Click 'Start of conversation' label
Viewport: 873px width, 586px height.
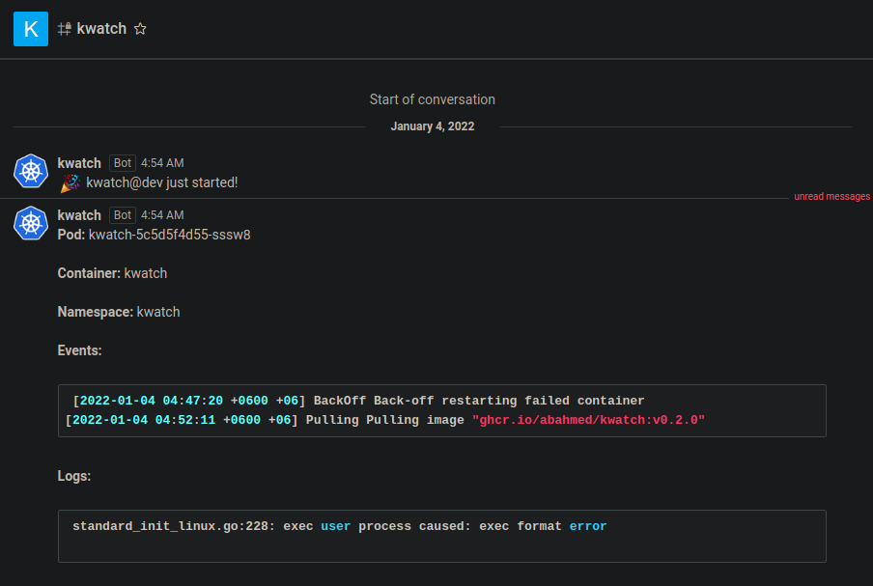pos(433,99)
